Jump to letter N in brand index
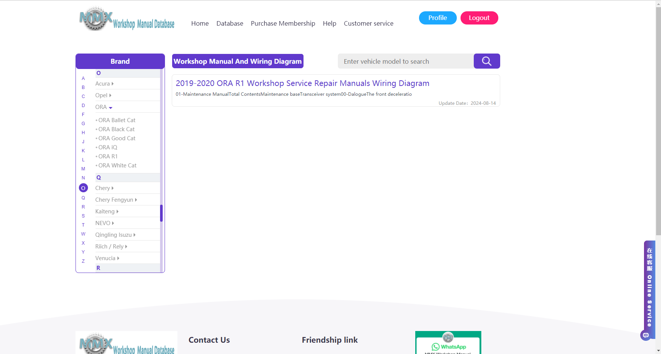The width and height of the screenshot is (661, 354). [x=83, y=178]
